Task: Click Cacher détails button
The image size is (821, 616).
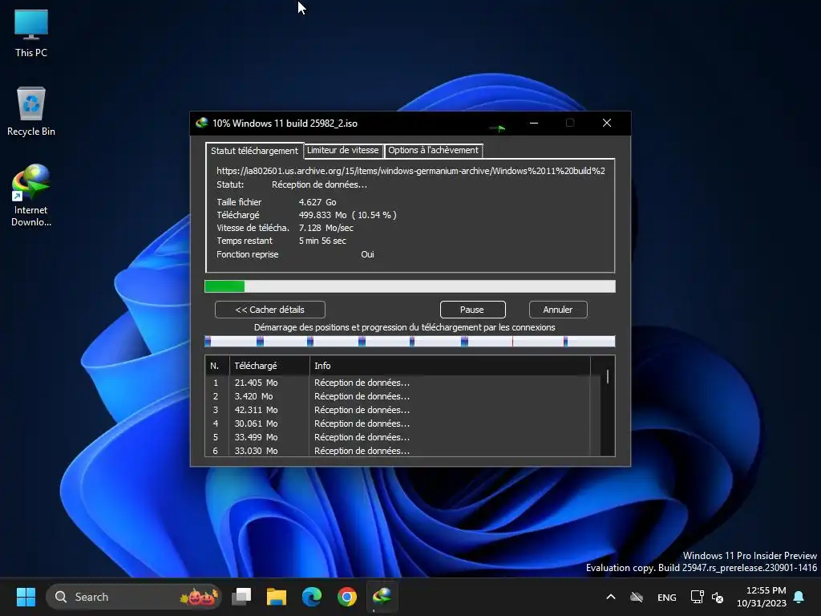Action: pos(269,310)
